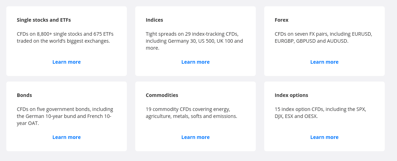Click the description mentioning Germany 30 and US 500
The height and width of the screenshot is (161, 397).
[x=194, y=41]
